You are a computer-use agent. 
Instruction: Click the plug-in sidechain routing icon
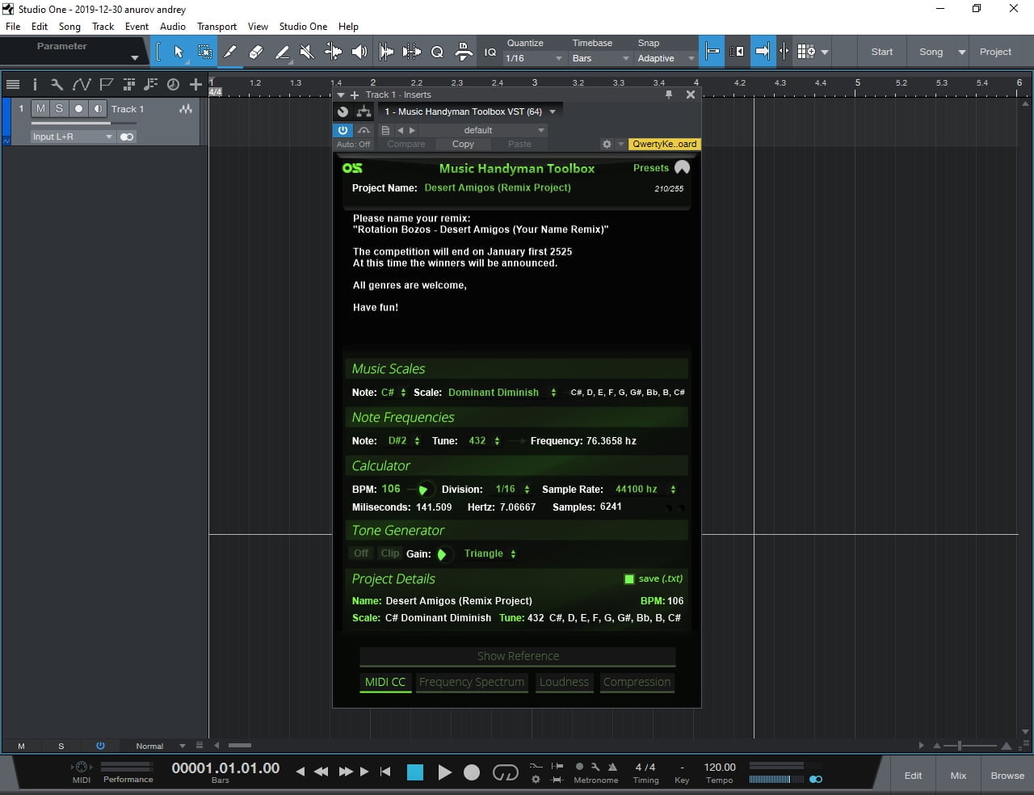[x=364, y=111]
